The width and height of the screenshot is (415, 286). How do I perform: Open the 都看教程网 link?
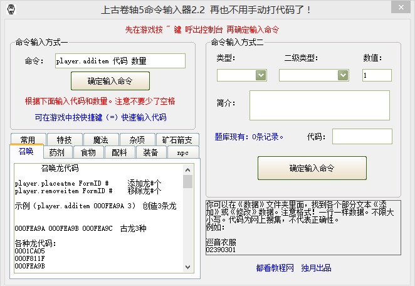click(275, 268)
